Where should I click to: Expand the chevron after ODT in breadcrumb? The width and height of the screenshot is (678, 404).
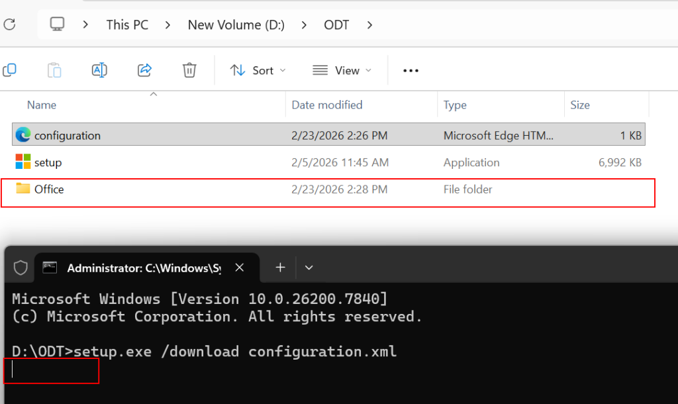pos(369,25)
